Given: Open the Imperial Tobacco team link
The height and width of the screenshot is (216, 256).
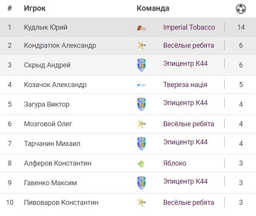Looking at the screenshot, I should click(189, 27).
